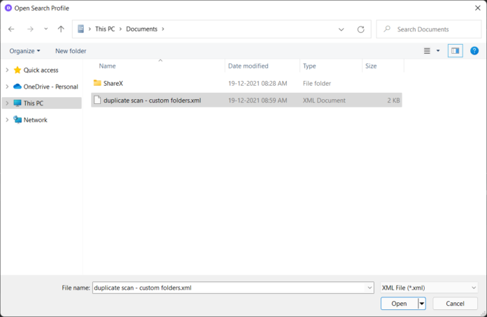Screen dimensions: 487x317
Task: Refresh the Documents folder view
Action: (x=360, y=29)
